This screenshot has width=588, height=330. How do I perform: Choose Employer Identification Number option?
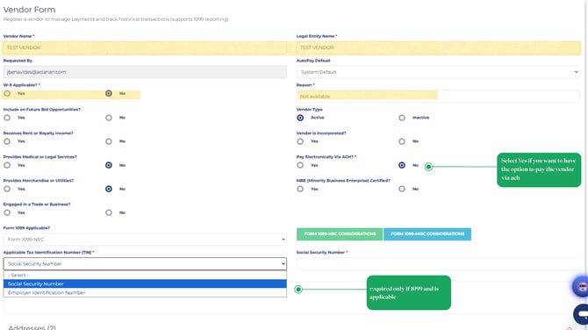[x=145, y=292]
